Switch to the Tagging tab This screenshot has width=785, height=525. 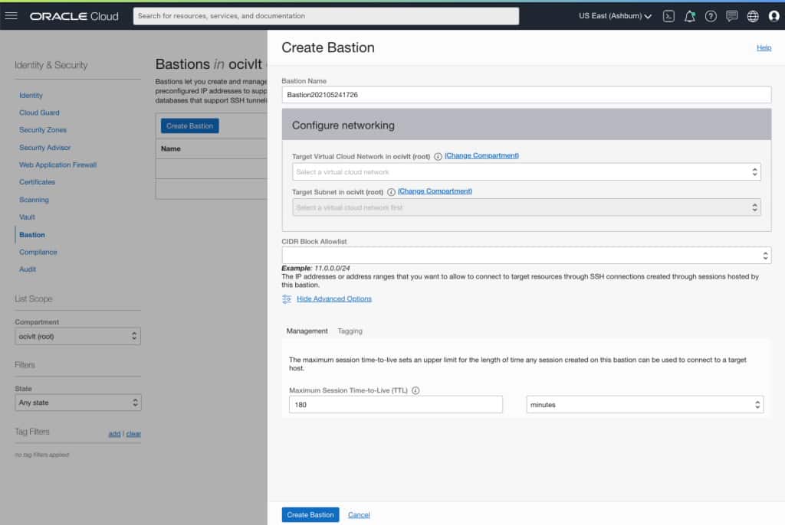coord(350,331)
